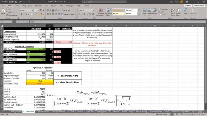Open the Customize Quick Access Toolbar dropdown
This screenshot has width=207, height=116.
(29, 2)
